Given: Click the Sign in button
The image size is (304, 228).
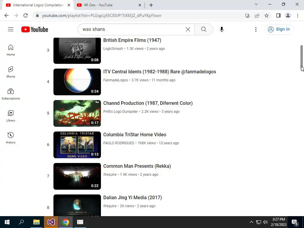Looking at the screenshot, I should click(x=279, y=29).
